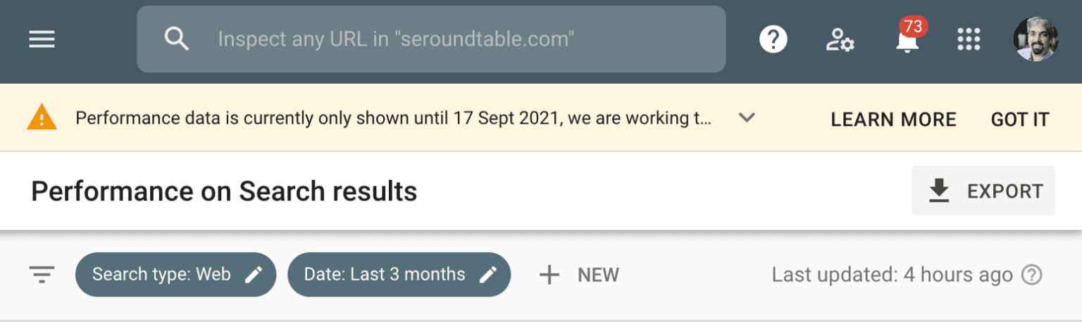This screenshot has height=322, width=1082.
Task: Open users and settings icon
Action: click(x=840, y=40)
